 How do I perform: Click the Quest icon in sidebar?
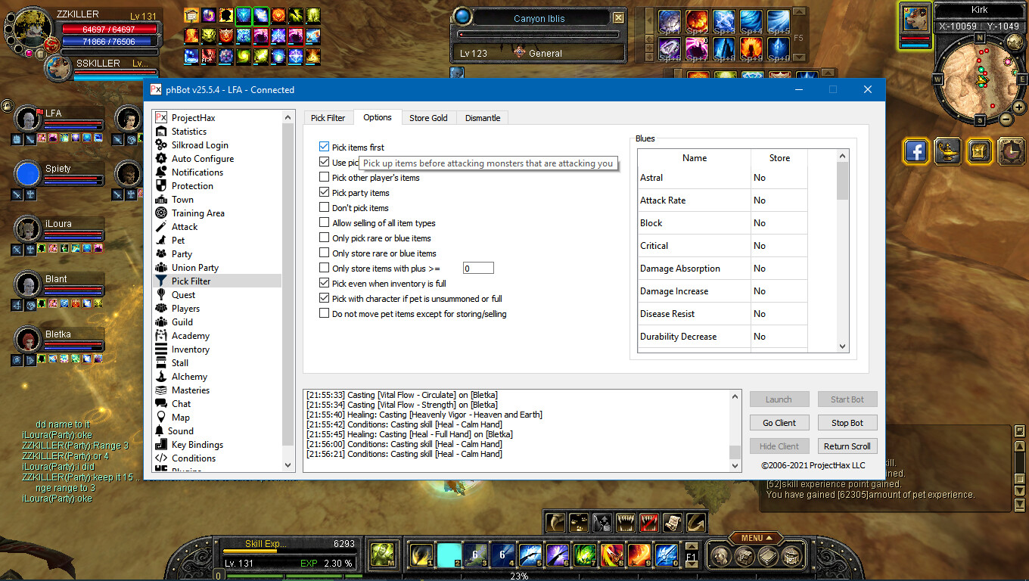pyautogui.click(x=160, y=295)
